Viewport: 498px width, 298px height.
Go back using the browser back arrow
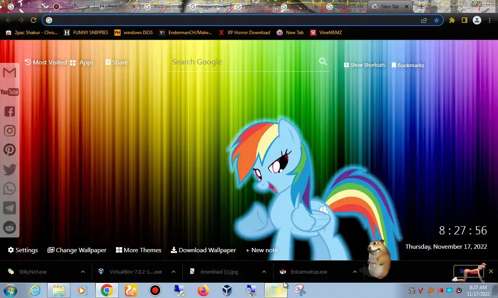(x=9, y=20)
